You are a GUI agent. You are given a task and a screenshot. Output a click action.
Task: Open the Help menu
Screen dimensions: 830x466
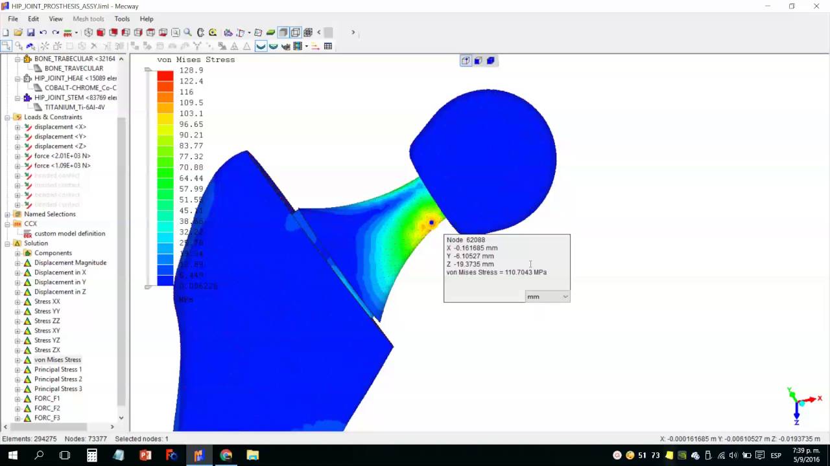(x=147, y=19)
